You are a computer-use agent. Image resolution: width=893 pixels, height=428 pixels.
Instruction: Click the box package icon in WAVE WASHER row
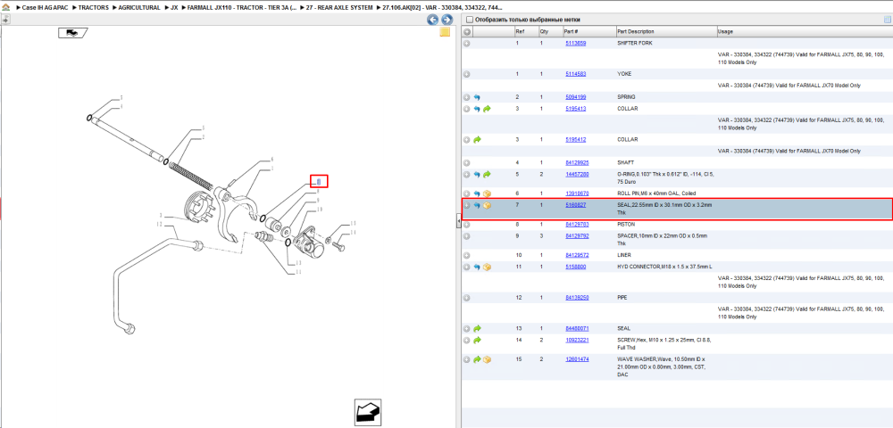(x=488, y=359)
